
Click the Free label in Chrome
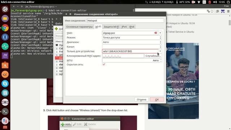pyautogui.click(x=226, y=6)
